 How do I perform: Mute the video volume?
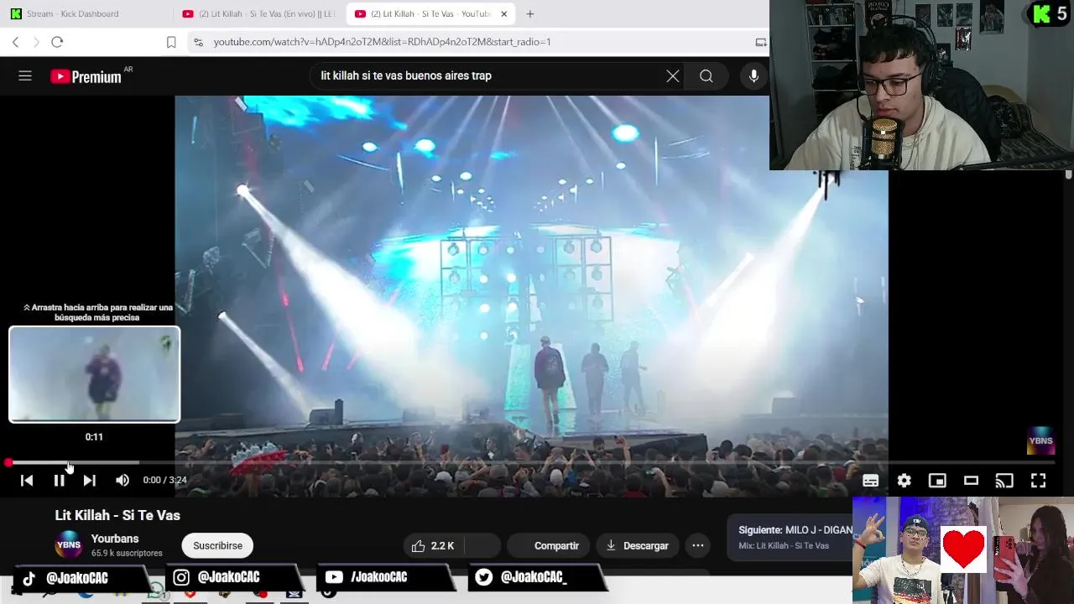(x=123, y=480)
